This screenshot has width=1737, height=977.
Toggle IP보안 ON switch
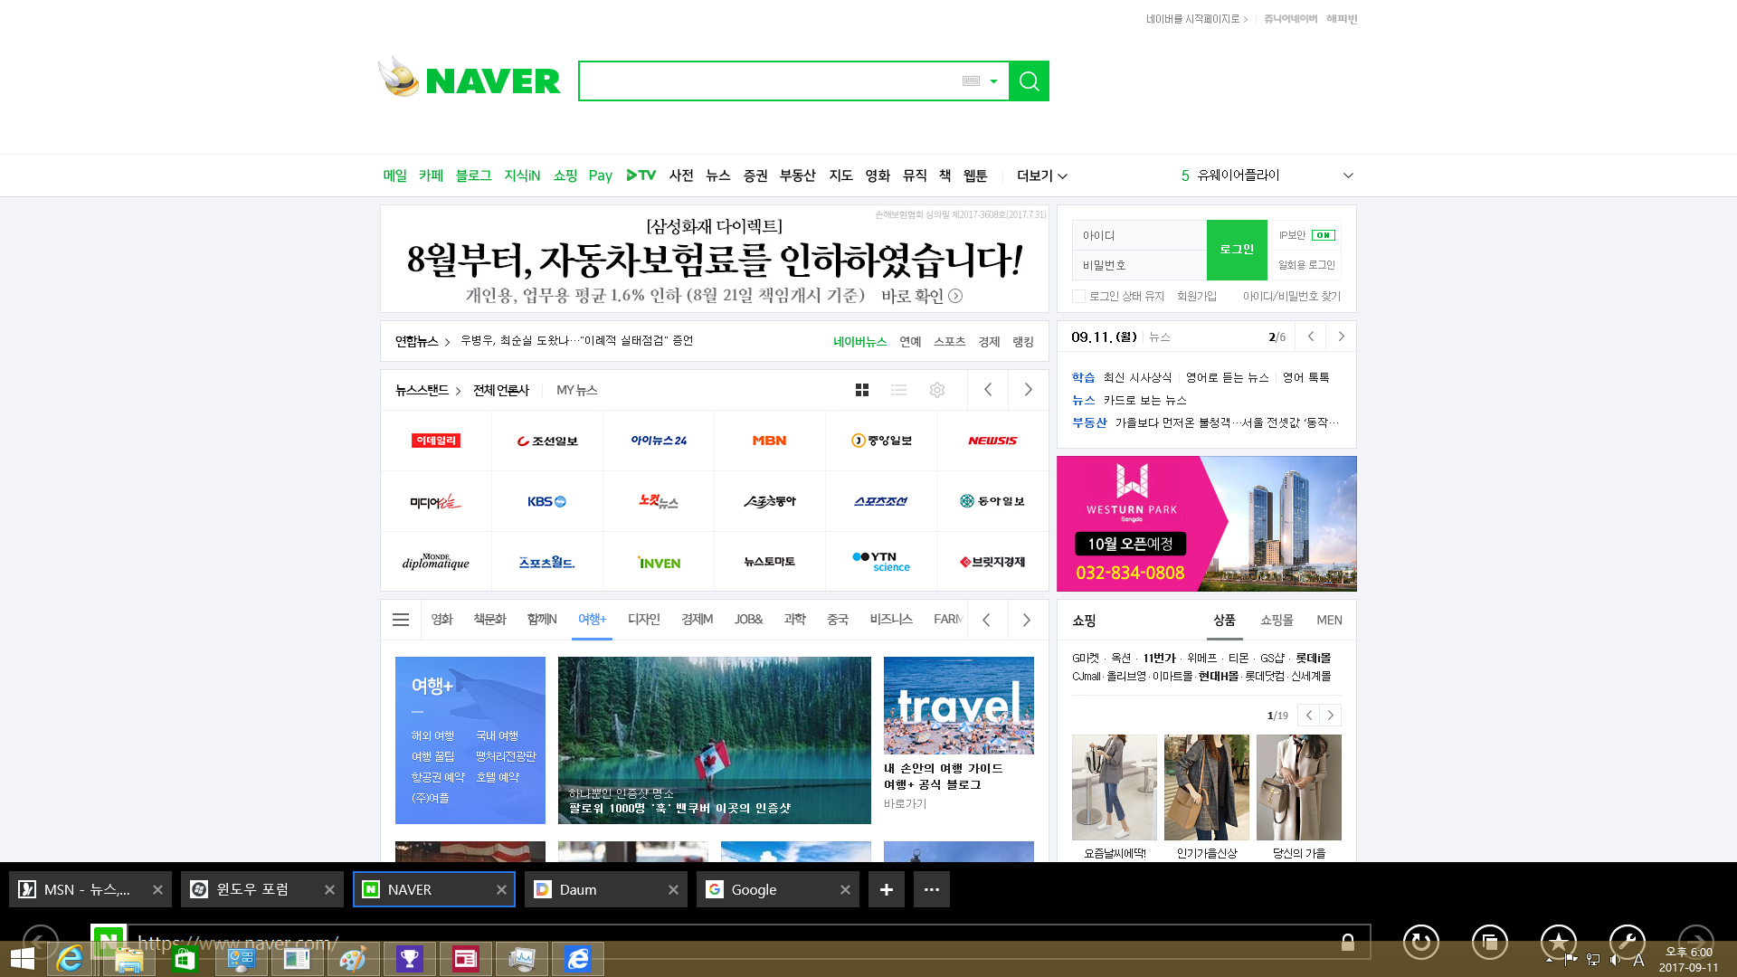pos(1323,235)
